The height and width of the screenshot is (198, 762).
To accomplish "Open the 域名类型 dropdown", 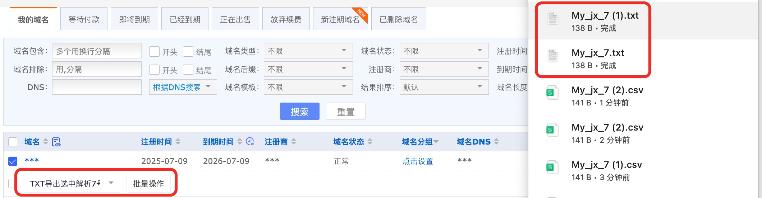I will pos(308,51).
